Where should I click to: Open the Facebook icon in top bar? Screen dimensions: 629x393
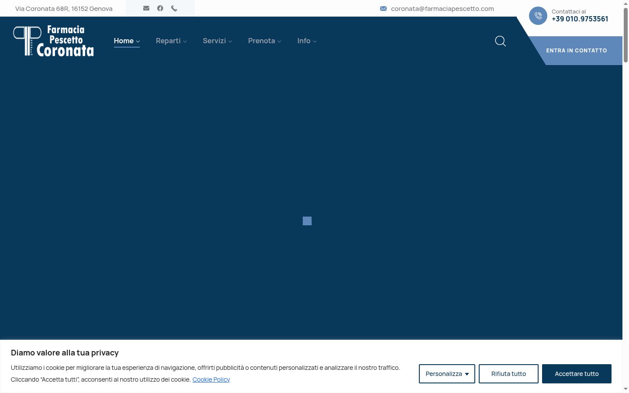[x=160, y=8]
